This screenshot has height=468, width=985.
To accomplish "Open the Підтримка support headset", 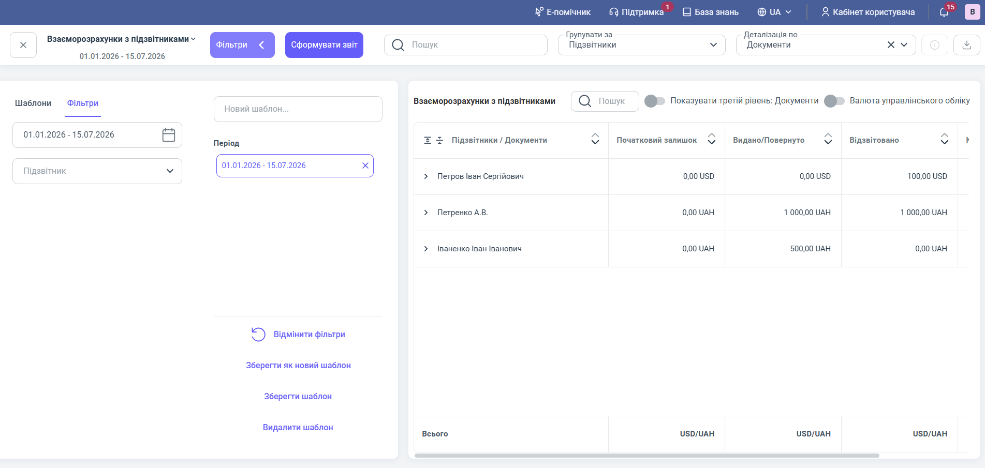I will 637,12.
